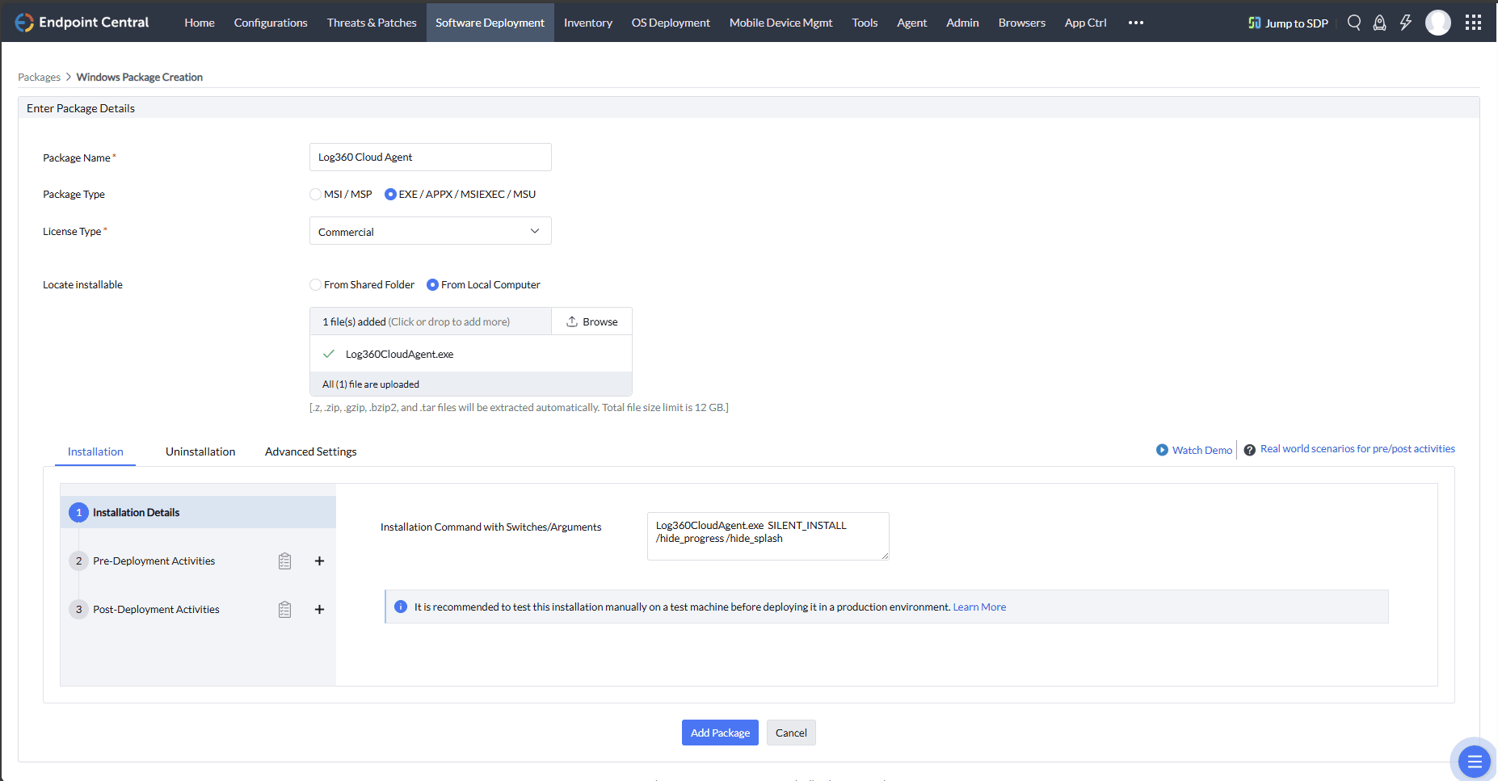Open the Configurations menu
The image size is (1498, 781).
[x=271, y=23]
